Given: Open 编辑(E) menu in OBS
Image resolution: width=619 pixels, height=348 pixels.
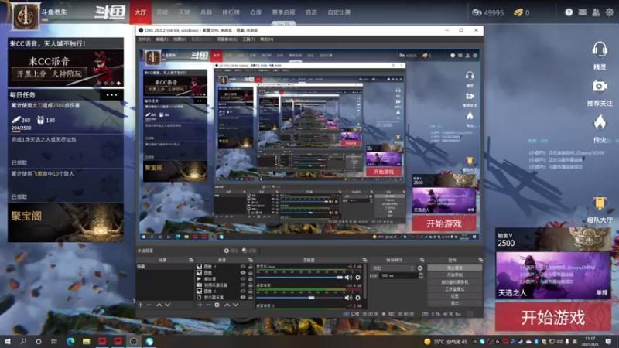Looking at the screenshot, I should coord(162,39).
